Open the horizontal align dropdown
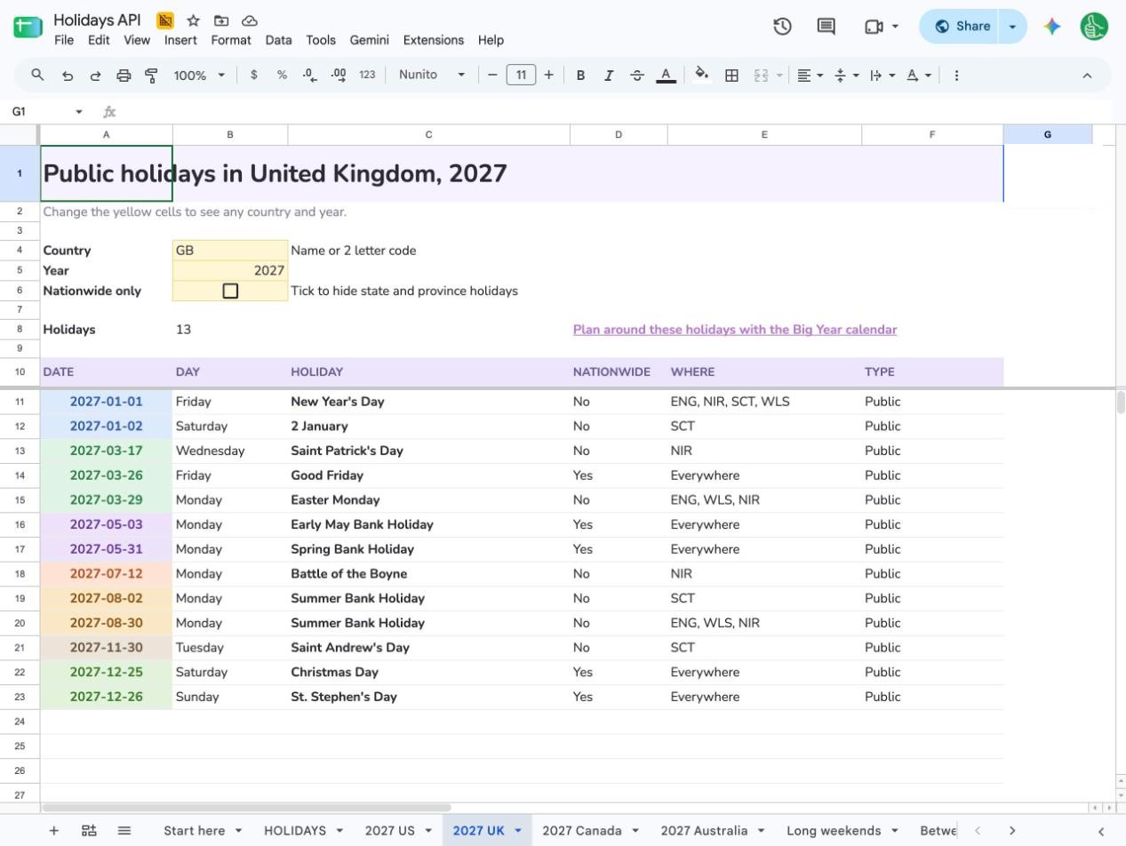Image resolution: width=1126 pixels, height=846 pixels. click(810, 76)
